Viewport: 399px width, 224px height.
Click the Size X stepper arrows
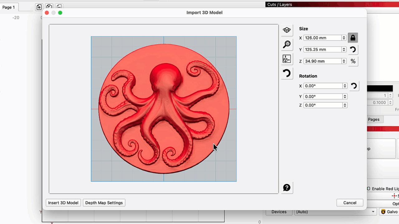click(x=344, y=38)
